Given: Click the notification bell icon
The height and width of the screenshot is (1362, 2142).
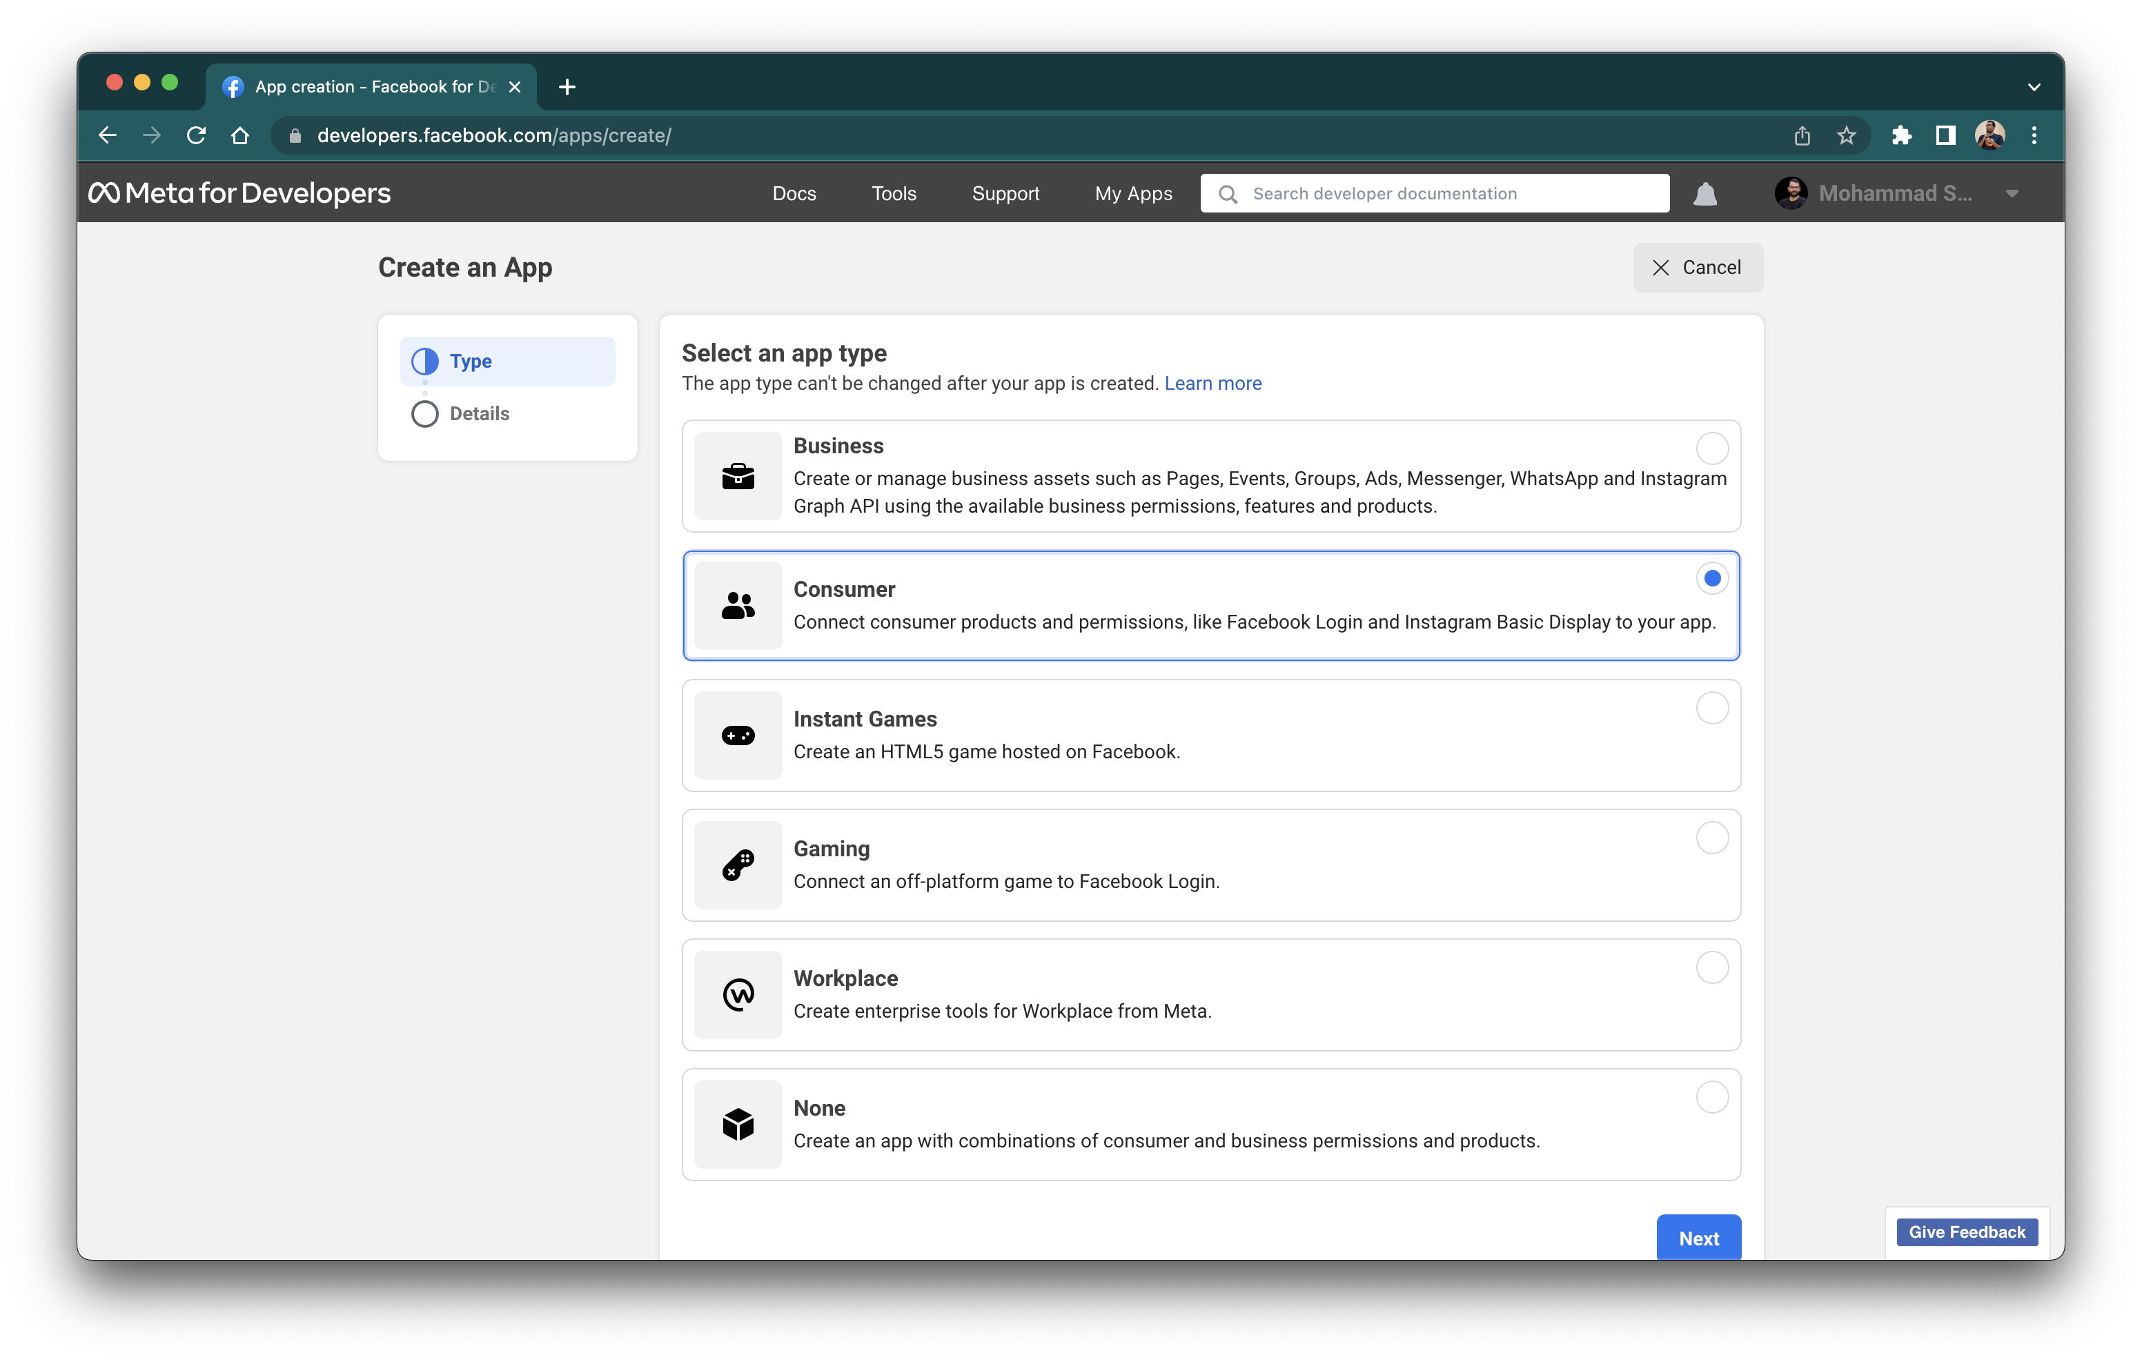Looking at the screenshot, I should coord(1705,193).
